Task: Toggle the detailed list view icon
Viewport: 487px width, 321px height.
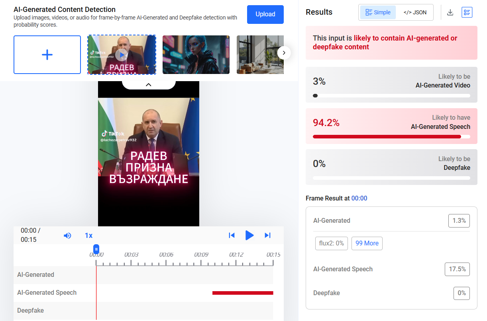Action: click(467, 12)
